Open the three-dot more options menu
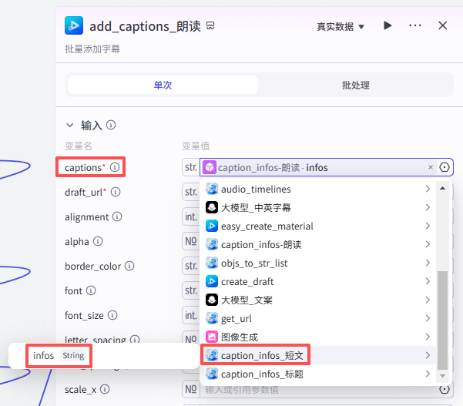Viewport: 463px width, 406px height. (x=415, y=25)
